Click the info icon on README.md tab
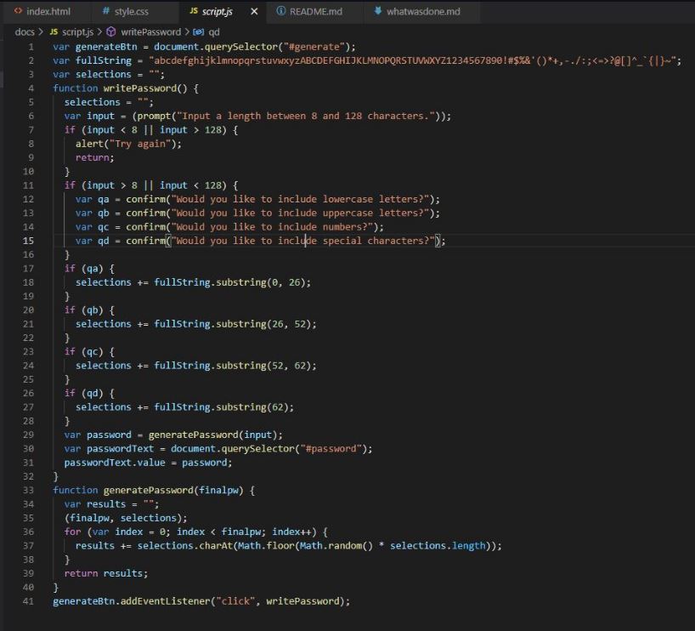695x631 pixels. click(x=281, y=11)
